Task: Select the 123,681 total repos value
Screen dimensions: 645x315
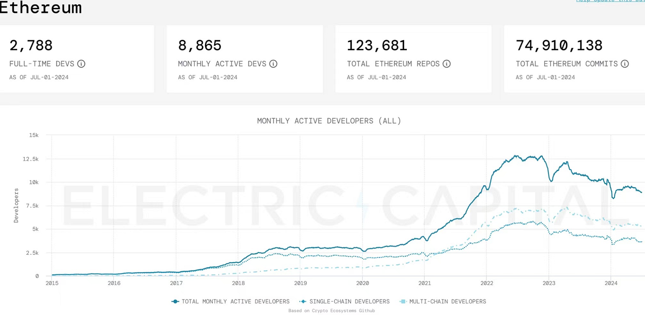Action: coord(377,46)
